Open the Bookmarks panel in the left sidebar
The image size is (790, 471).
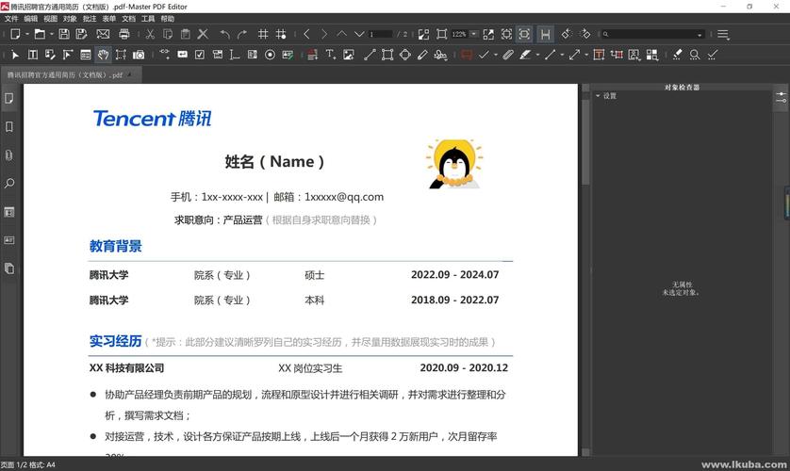click(x=9, y=127)
